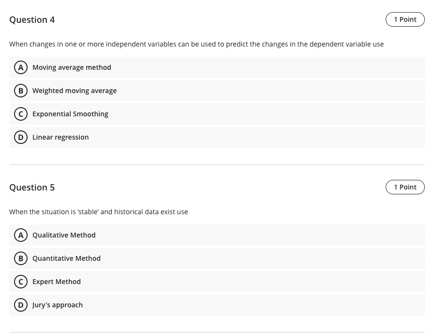Click the 'Linear regression' answer text
Screen dimensions: 435x333
tap(60, 137)
